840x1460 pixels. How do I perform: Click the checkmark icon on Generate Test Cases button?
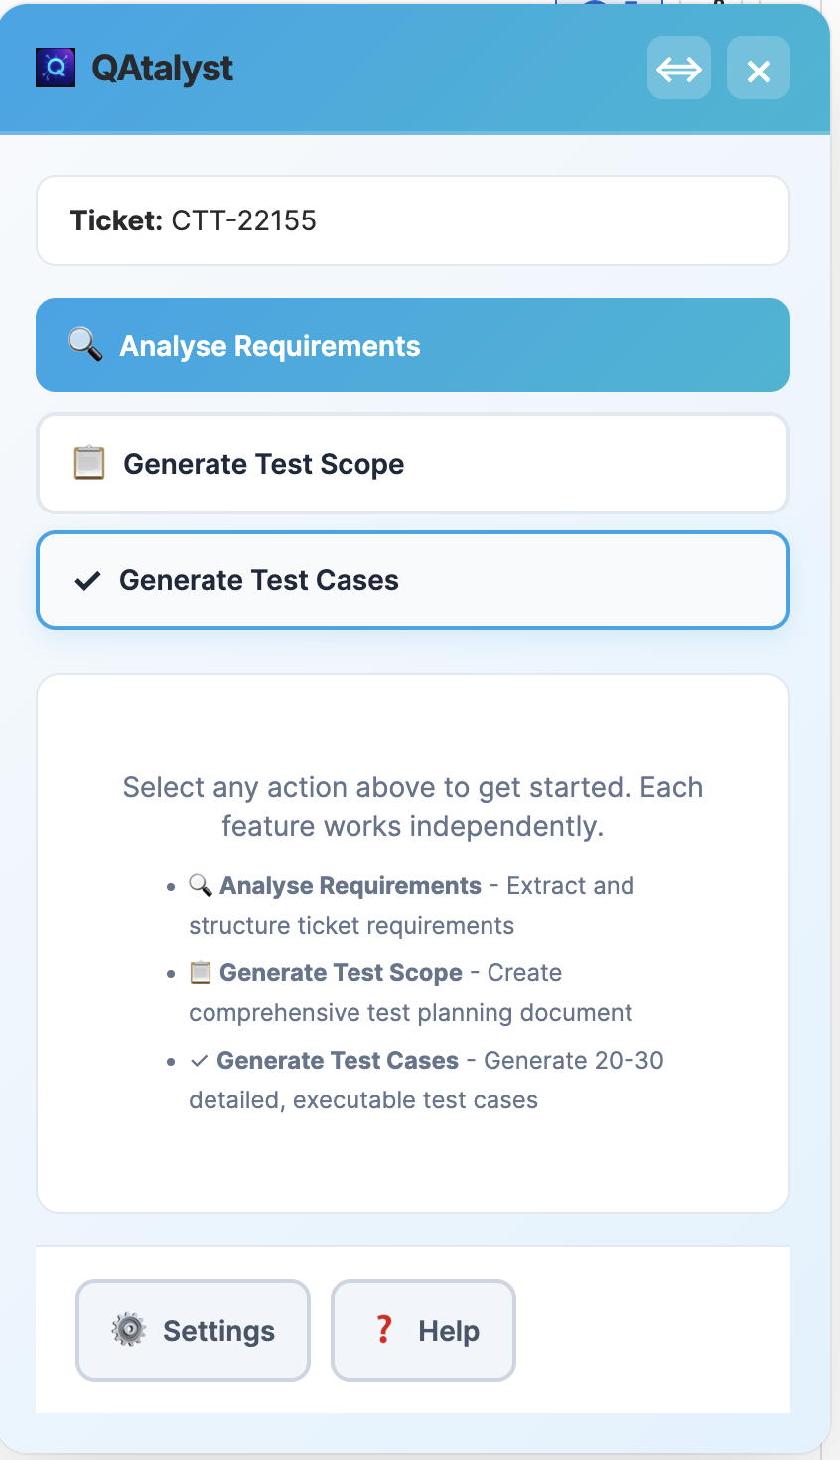pyautogui.click(x=88, y=581)
